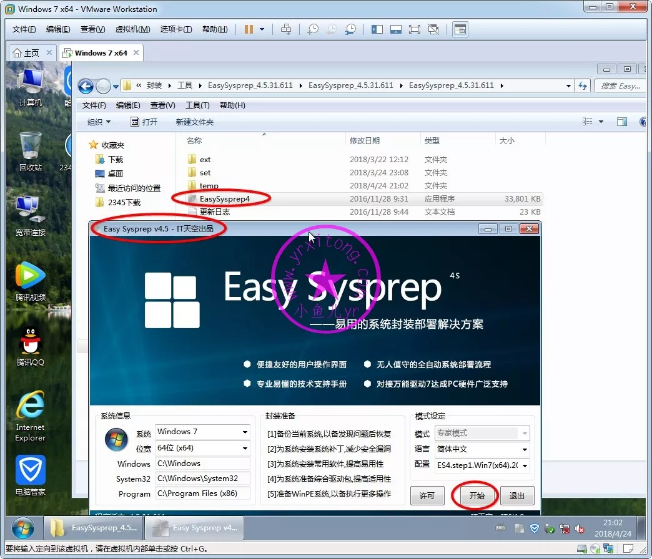Open Tencent QQ desktop icon
The height and width of the screenshot is (559, 652).
tap(31, 347)
